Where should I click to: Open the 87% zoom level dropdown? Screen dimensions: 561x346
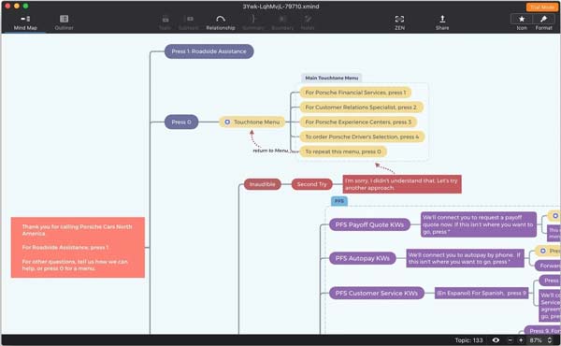click(x=540, y=339)
